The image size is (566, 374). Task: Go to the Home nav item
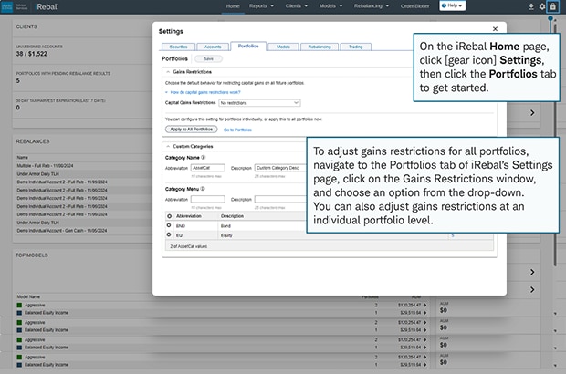coord(233,6)
